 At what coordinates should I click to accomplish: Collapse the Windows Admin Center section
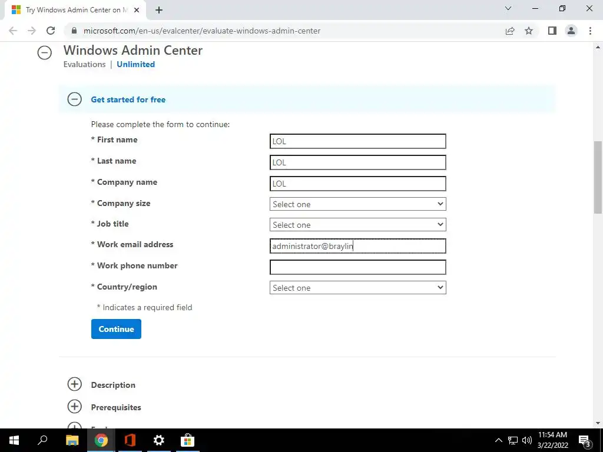(x=45, y=52)
